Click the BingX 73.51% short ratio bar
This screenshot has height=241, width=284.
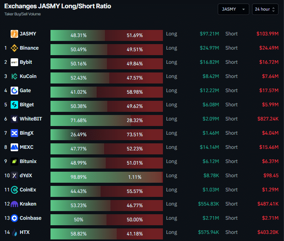click(121, 135)
